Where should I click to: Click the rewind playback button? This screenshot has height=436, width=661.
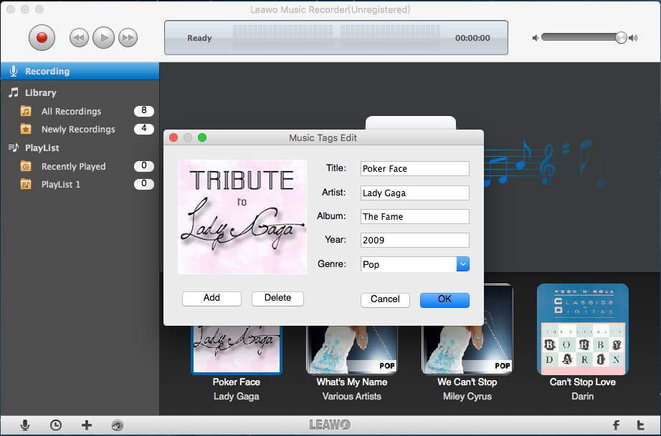(80, 38)
